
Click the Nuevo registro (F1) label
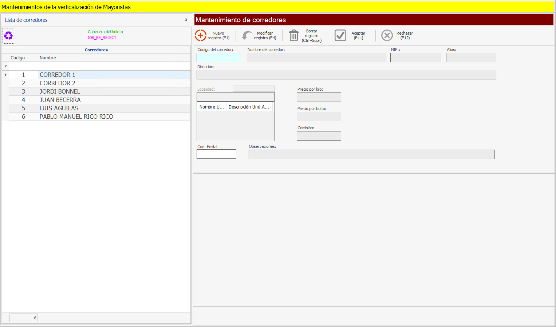click(x=218, y=36)
